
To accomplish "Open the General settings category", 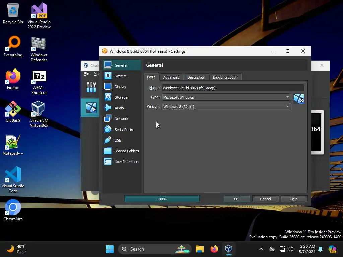I will (122, 65).
